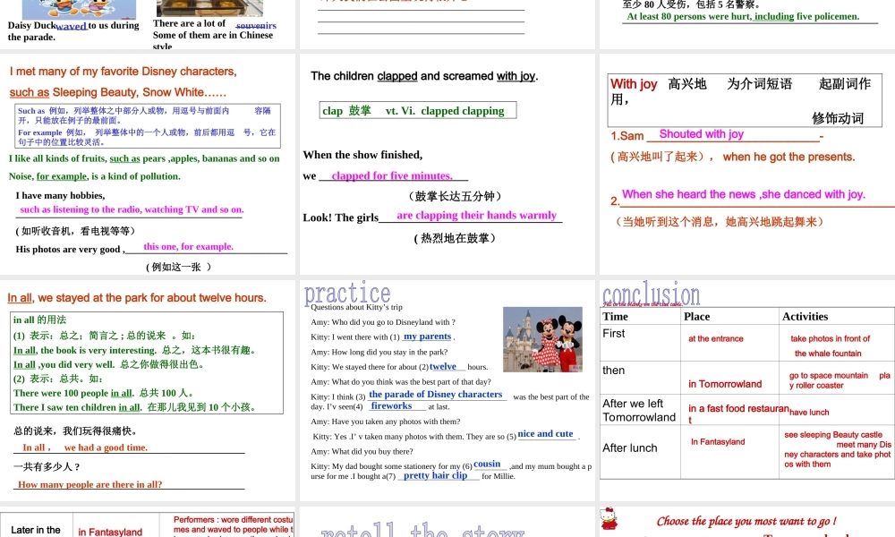The width and height of the screenshot is (895, 537).
Task: Click the 'twelve' answer in practice
Action: coord(443,366)
